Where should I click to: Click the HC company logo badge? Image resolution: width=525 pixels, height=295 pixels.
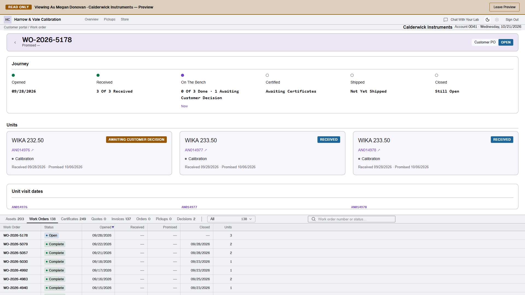[x=8, y=19]
